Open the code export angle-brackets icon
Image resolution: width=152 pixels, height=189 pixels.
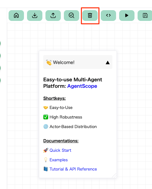click(x=108, y=15)
